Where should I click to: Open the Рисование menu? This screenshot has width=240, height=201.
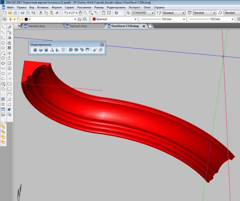coord(84,7)
